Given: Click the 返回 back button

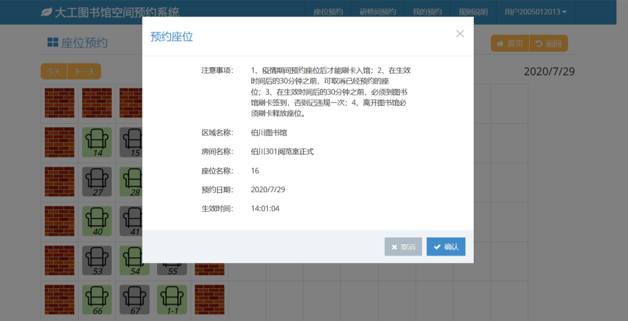Looking at the screenshot, I should pyautogui.click(x=548, y=44).
